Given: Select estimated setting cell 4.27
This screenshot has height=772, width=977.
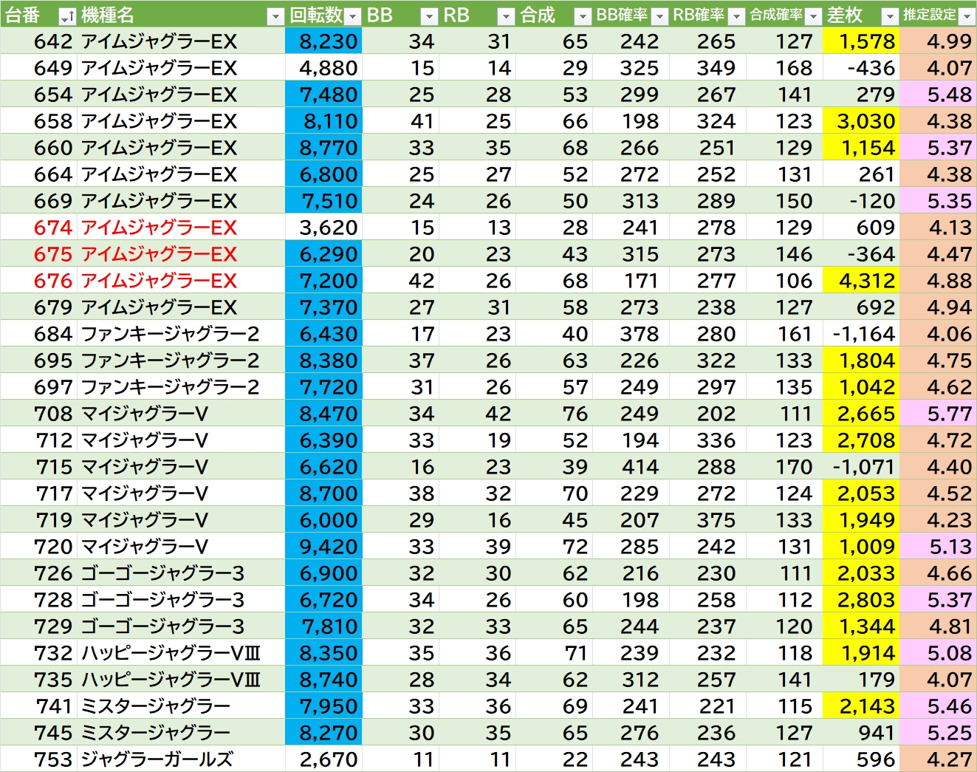Looking at the screenshot, I should pyautogui.click(x=938, y=759).
